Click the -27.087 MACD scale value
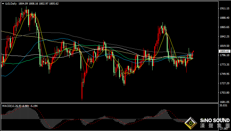This screenshot has height=131, width=231. pos(224,128)
